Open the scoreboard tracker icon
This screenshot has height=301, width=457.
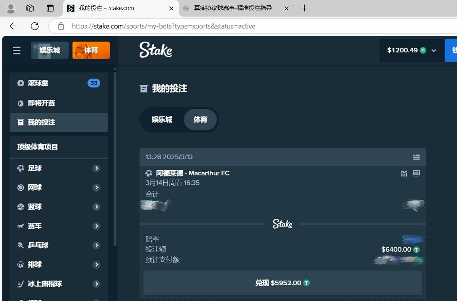coord(417,173)
